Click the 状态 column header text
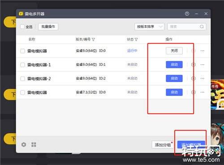Viewport: 224px width, 165px height. pyautogui.click(x=130, y=39)
